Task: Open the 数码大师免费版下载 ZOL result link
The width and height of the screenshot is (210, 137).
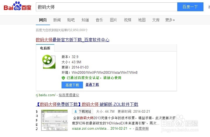Action: pos(87,104)
